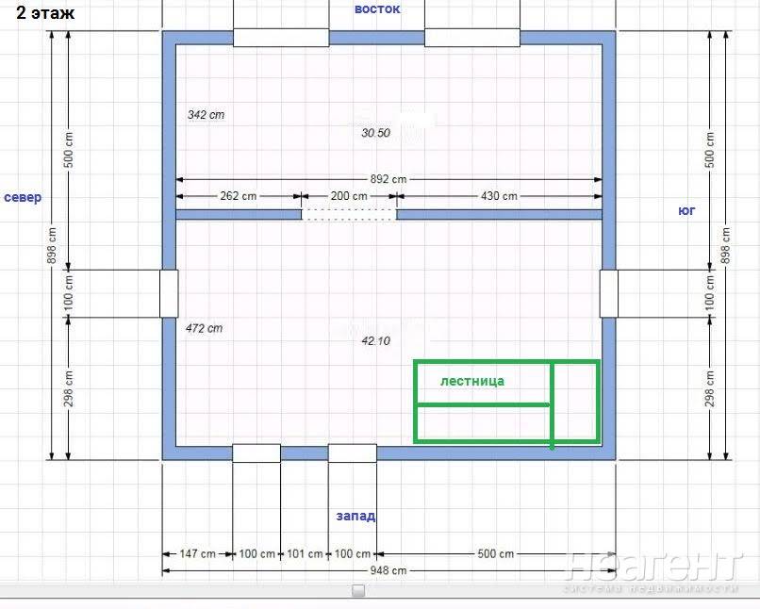Viewport: 760px width, 609px height.
Task: Select the 42.10 room area label
Action: (375, 341)
